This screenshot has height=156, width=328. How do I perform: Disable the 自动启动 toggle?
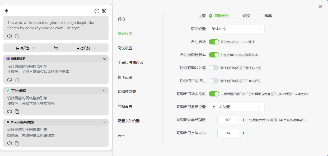(214, 42)
